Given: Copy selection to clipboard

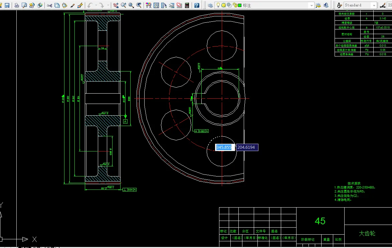Looking at the screenshot, I should [57, 5].
